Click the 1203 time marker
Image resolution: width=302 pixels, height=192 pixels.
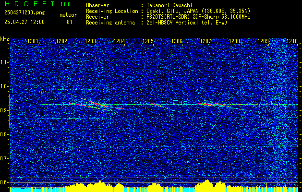(91, 41)
